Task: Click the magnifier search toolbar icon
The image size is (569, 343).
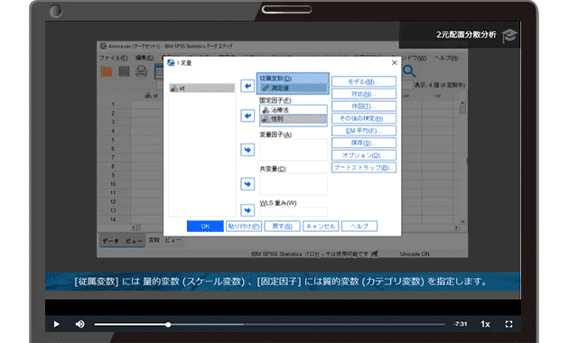Action: pos(409,71)
